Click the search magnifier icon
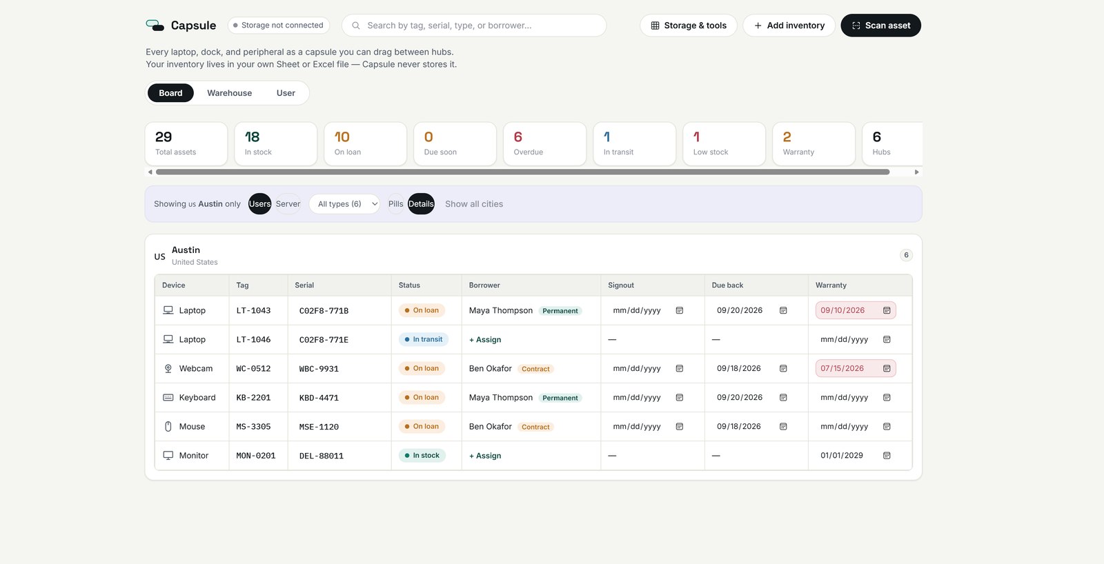Screen dimensions: 1104x564 (x=356, y=26)
